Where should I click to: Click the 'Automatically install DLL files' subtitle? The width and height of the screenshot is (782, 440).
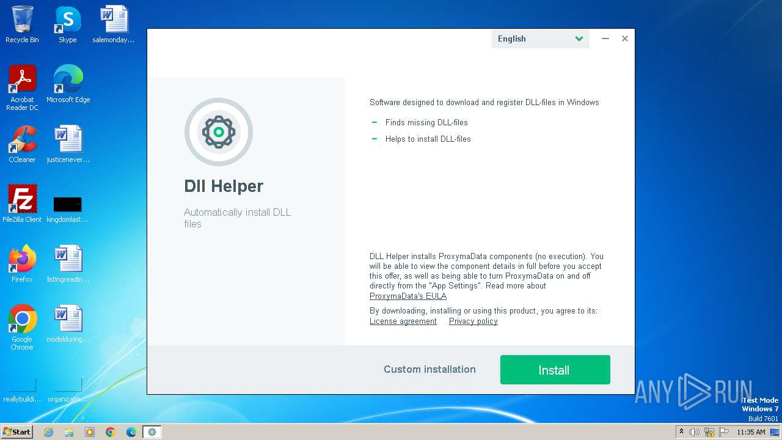pyautogui.click(x=238, y=218)
